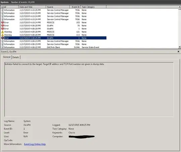Click the 'Initiator failed to connect' message text
The width and height of the screenshot is (181, 152).
coord(54,64)
